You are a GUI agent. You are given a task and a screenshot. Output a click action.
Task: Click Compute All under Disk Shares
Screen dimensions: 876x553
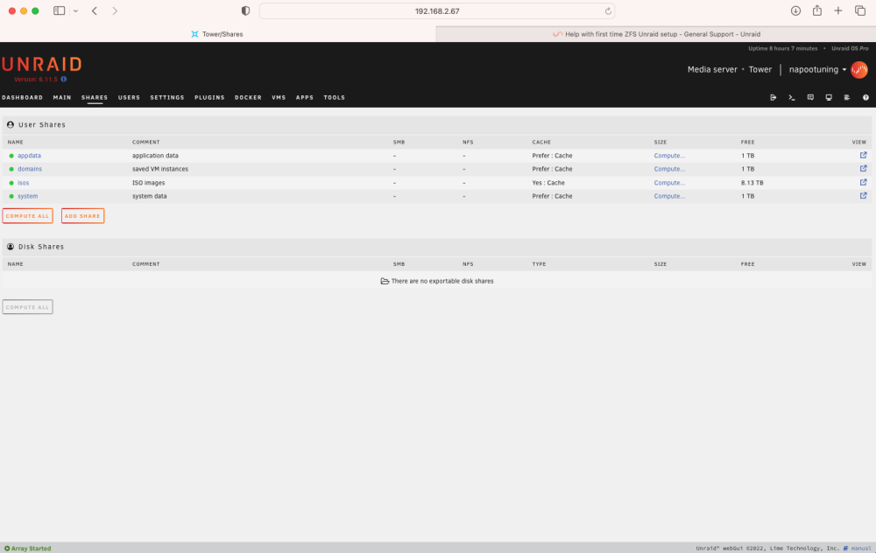(27, 307)
